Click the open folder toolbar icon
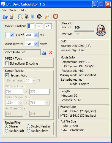Image resolution: width=112 pixels, height=143 pixels. [x=6, y=17]
